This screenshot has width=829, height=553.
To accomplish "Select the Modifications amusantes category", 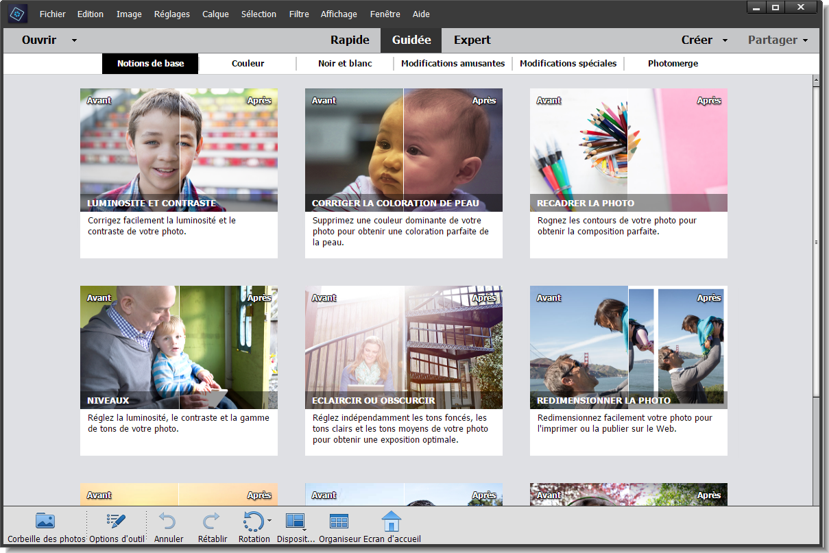I will tap(453, 63).
